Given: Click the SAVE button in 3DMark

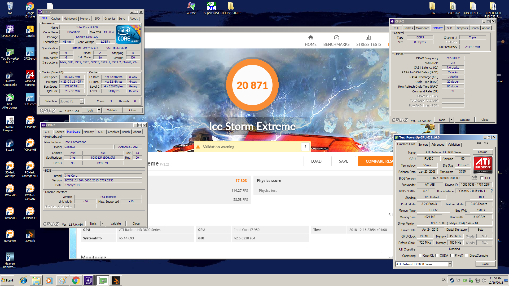Looking at the screenshot, I should (344, 161).
